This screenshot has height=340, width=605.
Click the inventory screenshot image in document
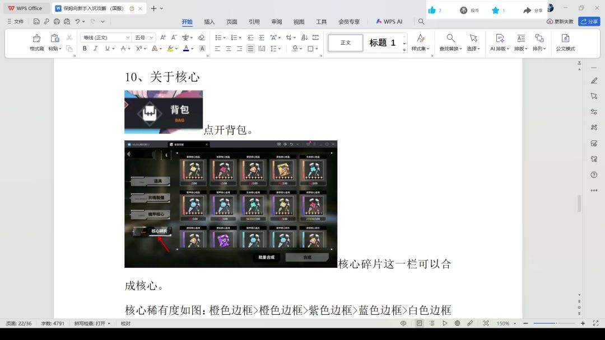click(x=231, y=204)
